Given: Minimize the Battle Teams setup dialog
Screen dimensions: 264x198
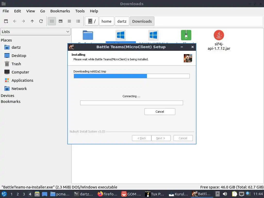Looking at the screenshot, I should [182, 47].
